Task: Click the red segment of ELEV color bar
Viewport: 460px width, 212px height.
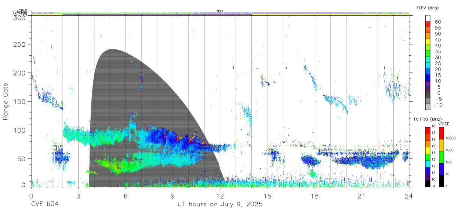Action: 428,24
